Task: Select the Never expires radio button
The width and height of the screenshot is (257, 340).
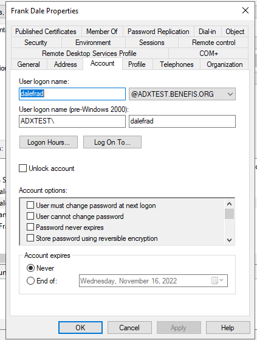Action: [x=30, y=268]
